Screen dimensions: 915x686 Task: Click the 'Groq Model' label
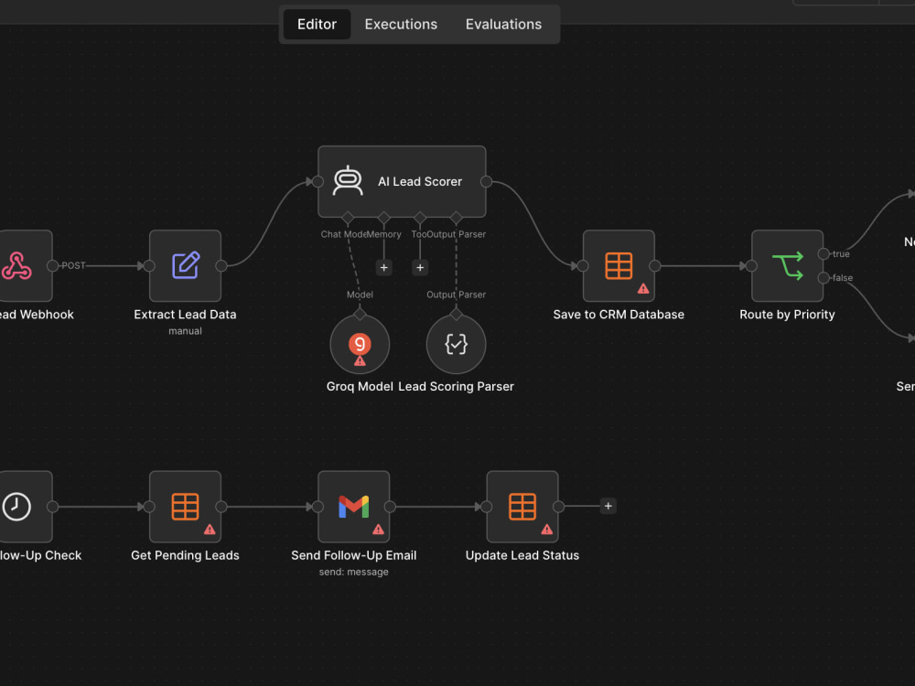coord(360,386)
